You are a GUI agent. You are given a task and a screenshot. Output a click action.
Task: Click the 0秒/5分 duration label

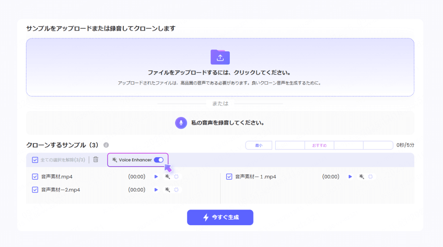coord(405,145)
